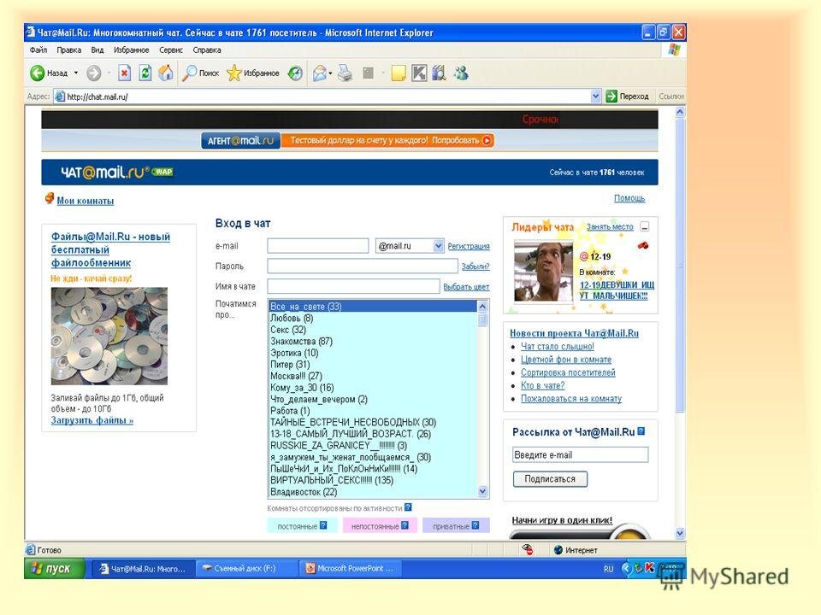
Task: Open the Загрузить файлы link
Action: [92, 420]
